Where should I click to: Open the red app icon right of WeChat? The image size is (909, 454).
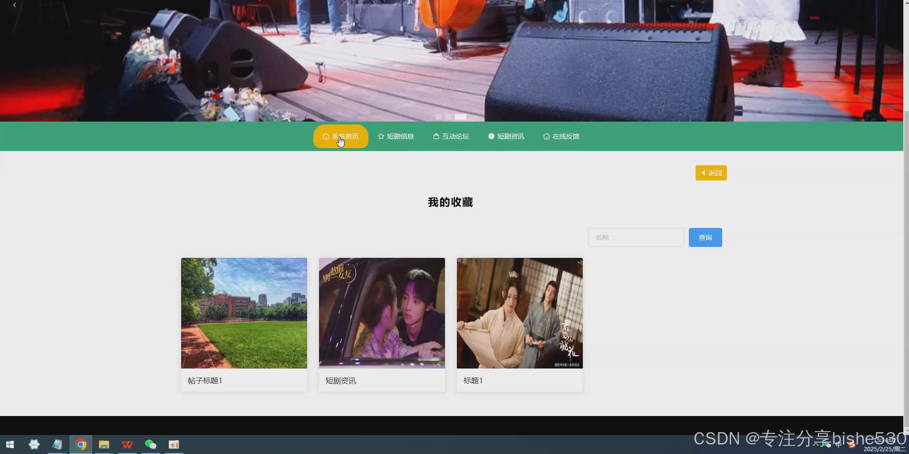(174, 445)
